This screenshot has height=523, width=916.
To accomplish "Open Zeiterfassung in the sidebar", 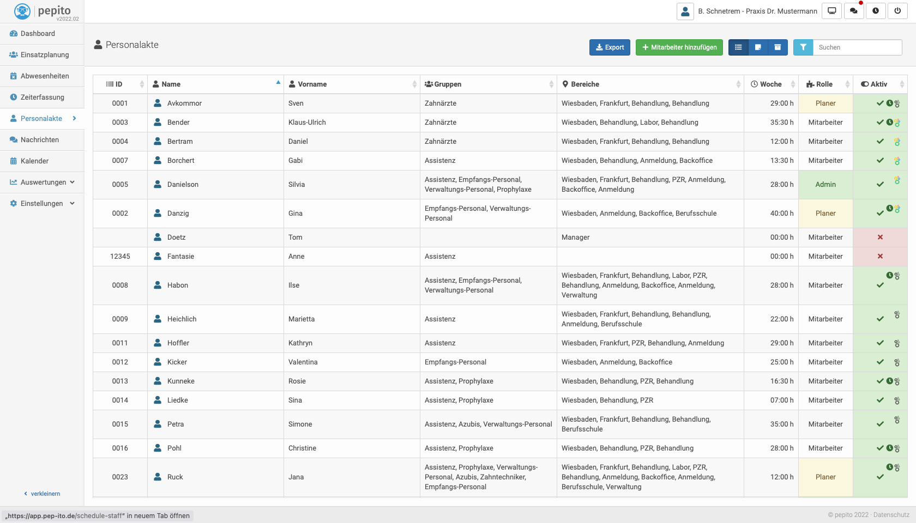I will tap(42, 97).
